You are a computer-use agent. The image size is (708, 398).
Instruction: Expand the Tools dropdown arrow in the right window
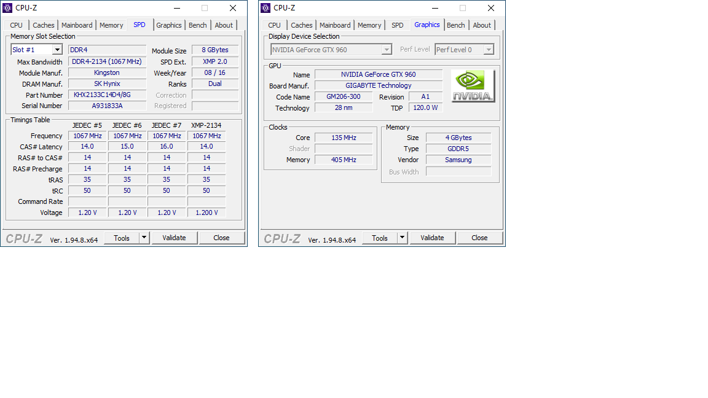pyautogui.click(x=402, y=238)
